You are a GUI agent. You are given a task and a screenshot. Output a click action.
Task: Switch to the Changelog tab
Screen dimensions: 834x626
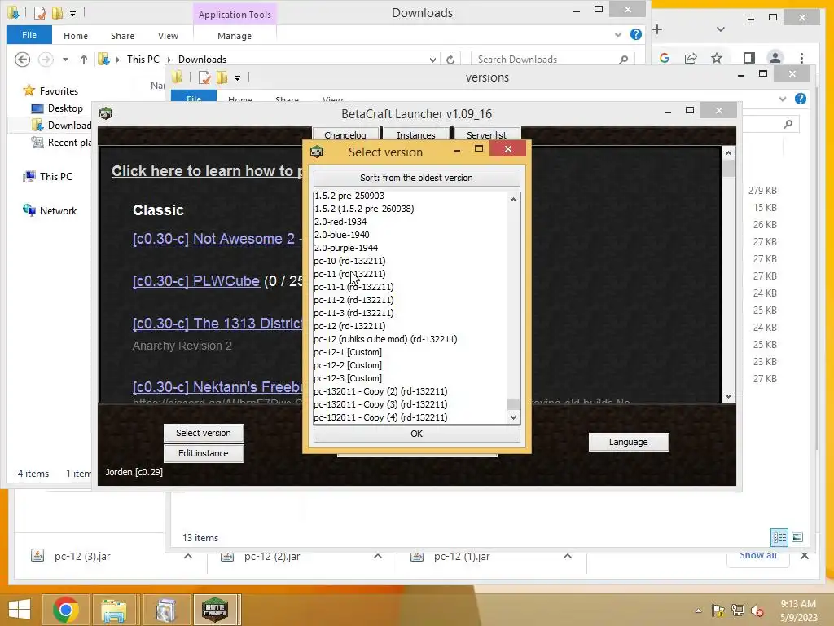(345, 134)
